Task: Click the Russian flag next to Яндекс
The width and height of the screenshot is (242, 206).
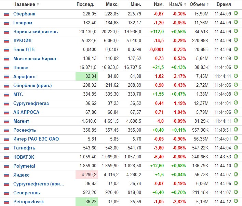Action: point(6,175)
